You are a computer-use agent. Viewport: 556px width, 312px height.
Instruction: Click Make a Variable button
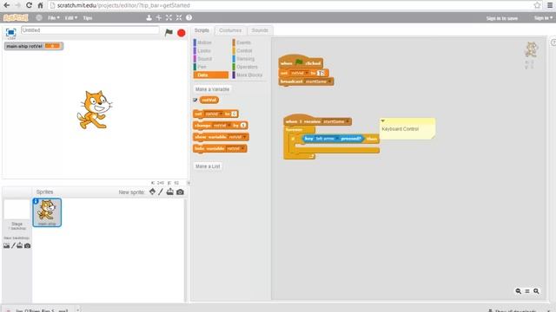(212, 89)
